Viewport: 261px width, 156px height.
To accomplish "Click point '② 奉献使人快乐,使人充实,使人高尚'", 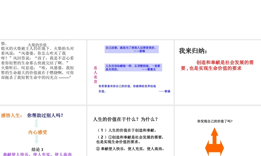I will (x=130, y=149).
